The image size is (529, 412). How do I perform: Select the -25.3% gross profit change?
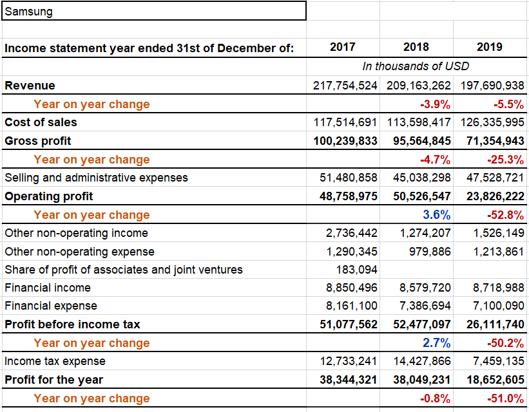point(506,160)
